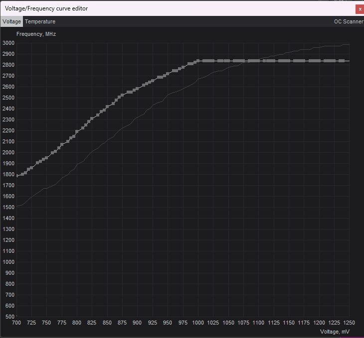Click the 1250 label on the voltage axis
The width and height of the screenshot is (364, 338).
(349, 323)
